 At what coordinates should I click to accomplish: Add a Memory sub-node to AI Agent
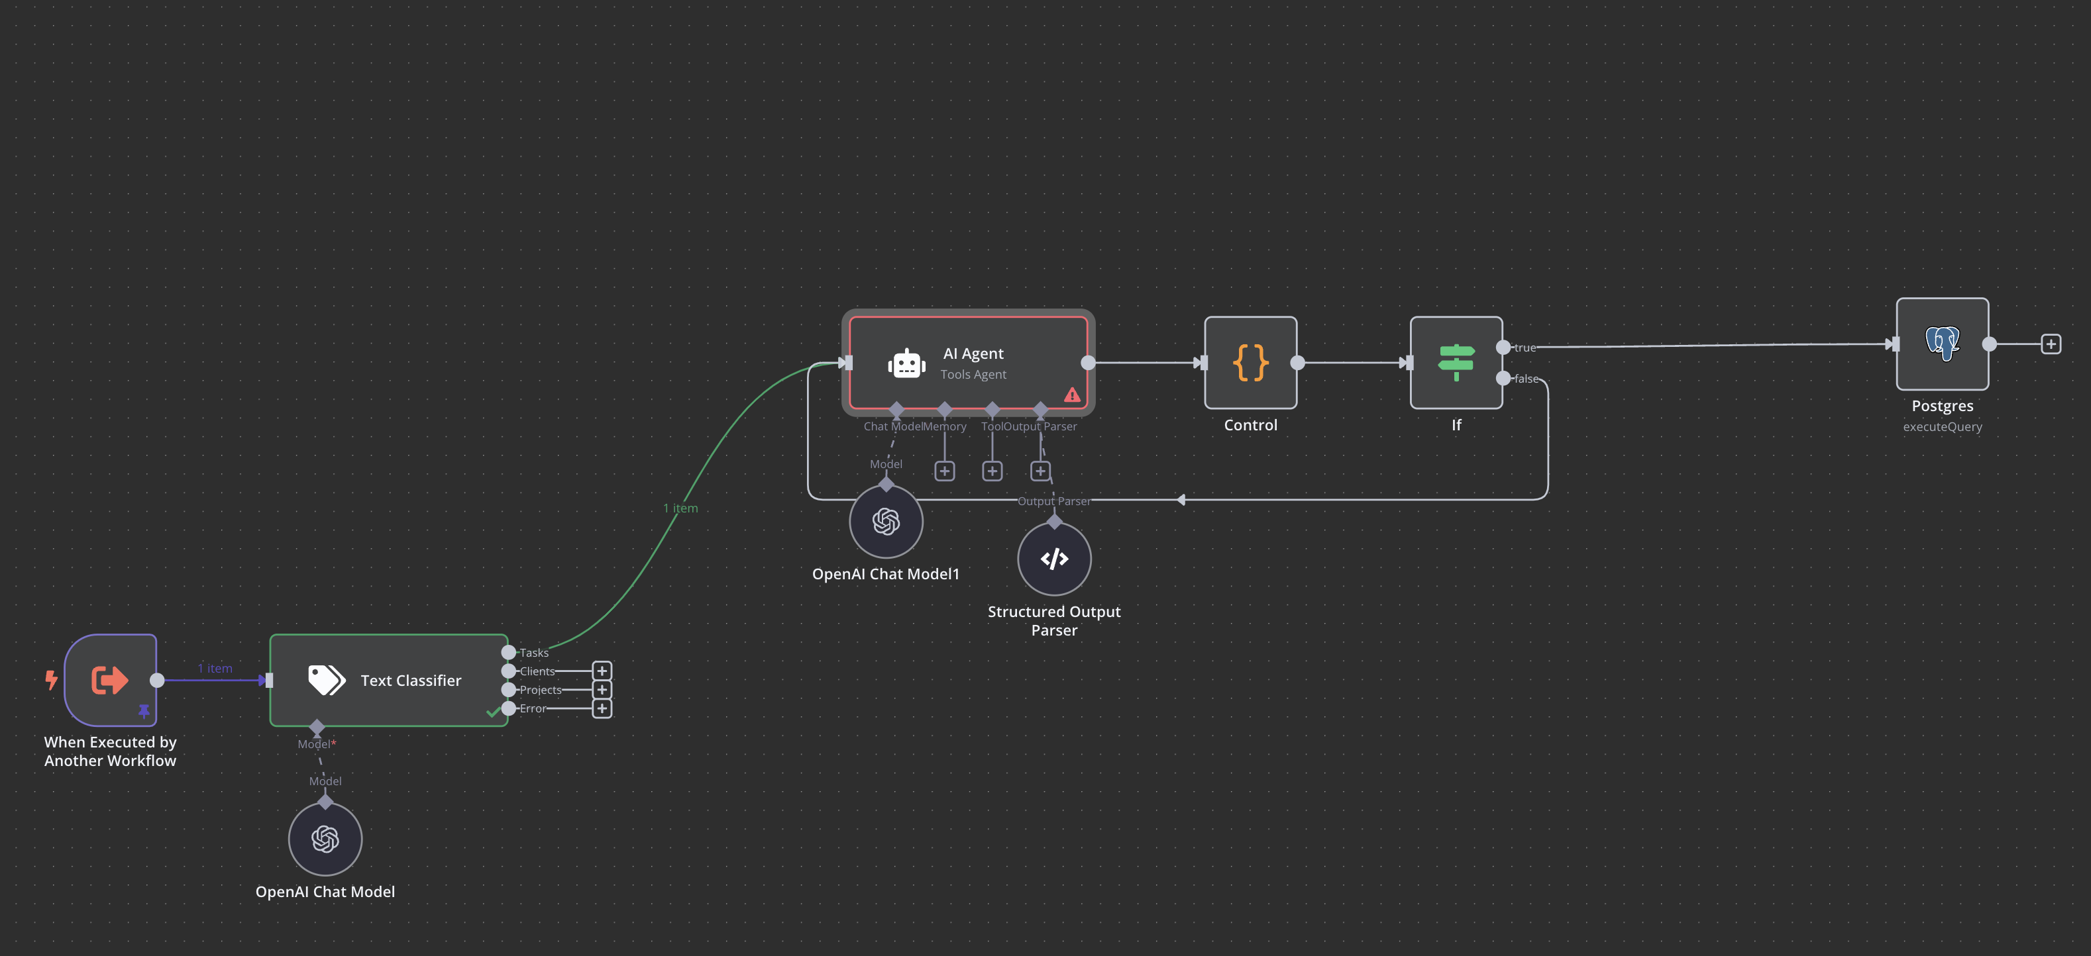pos(944,471)
